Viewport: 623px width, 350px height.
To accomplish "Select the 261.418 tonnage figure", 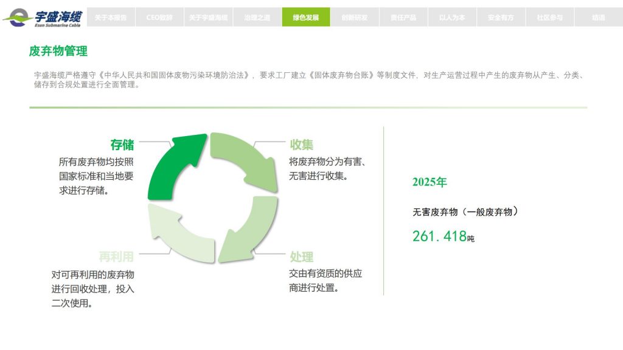I will pyautogui.click(x=439, y=236).
